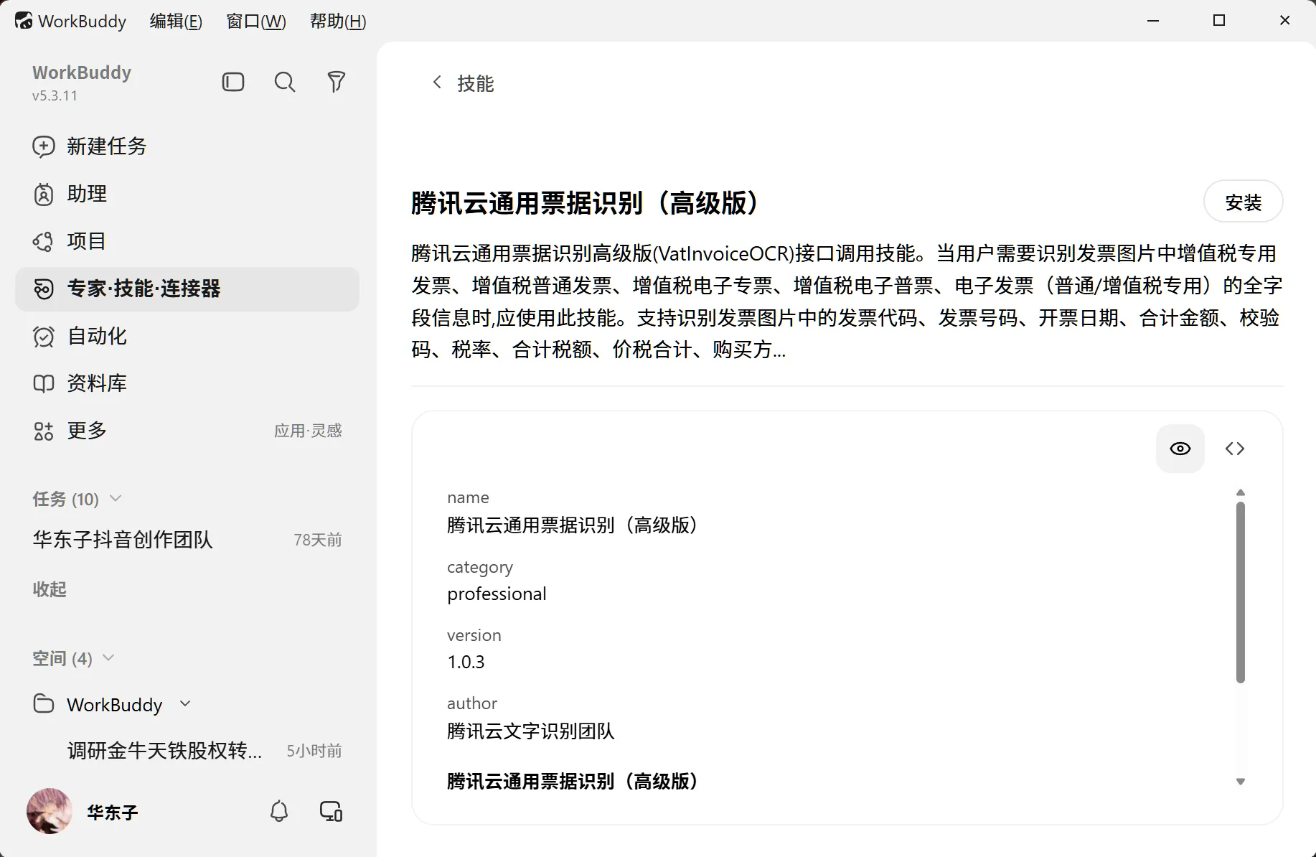Open search with the magnifier icon

point(285,83)
